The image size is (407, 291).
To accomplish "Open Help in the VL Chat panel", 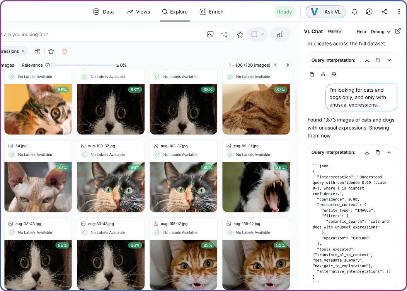I will pos(361,32).
